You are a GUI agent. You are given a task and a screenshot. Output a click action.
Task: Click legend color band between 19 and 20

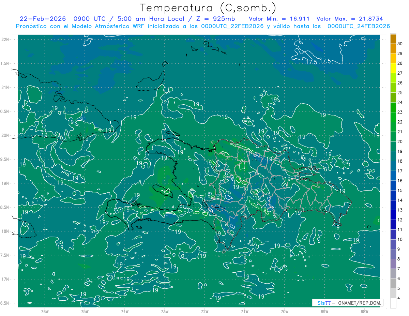(393, 146)
